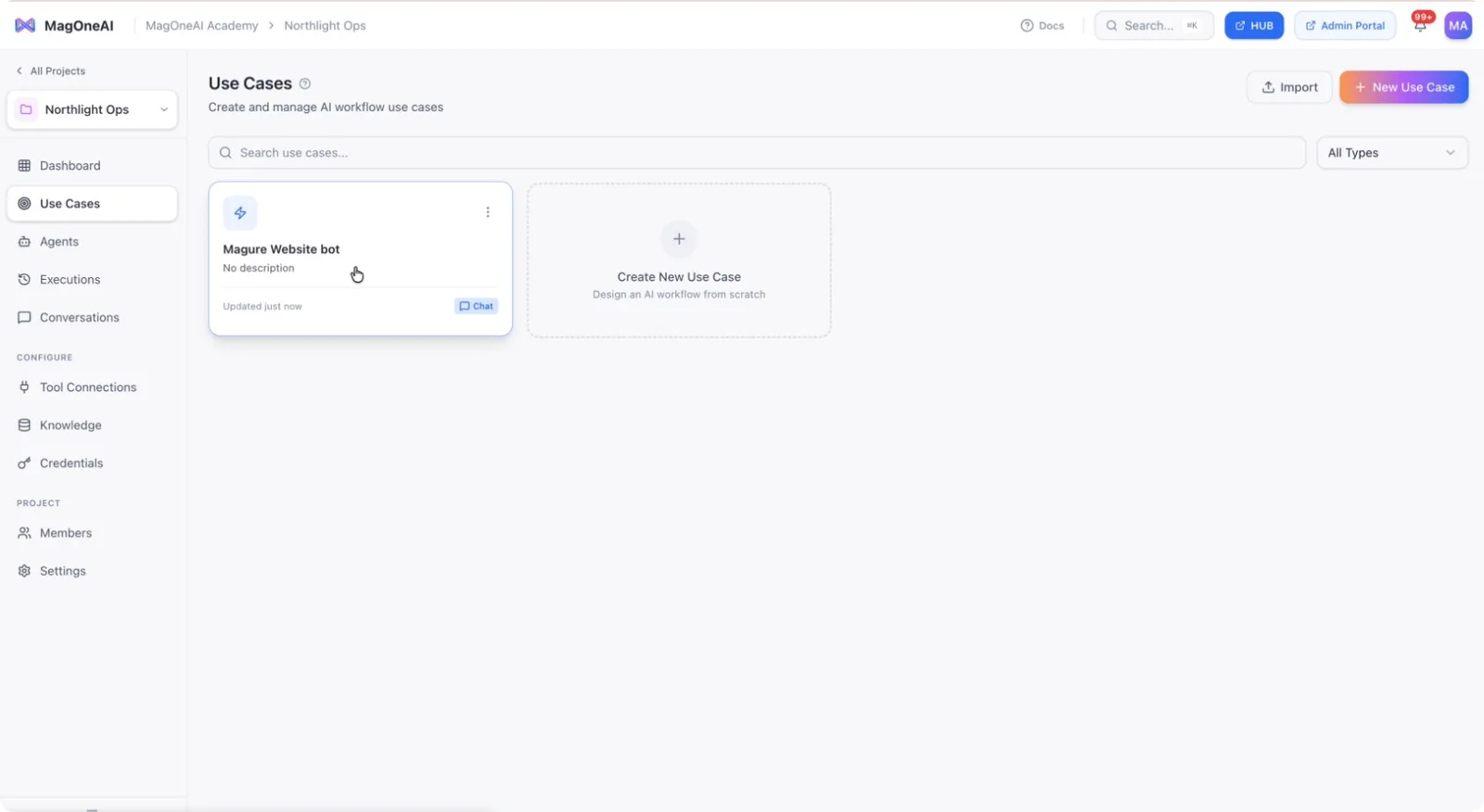Click the Conversations chat bubble icon
The image size is (1484, 812).
pos(24,318)
